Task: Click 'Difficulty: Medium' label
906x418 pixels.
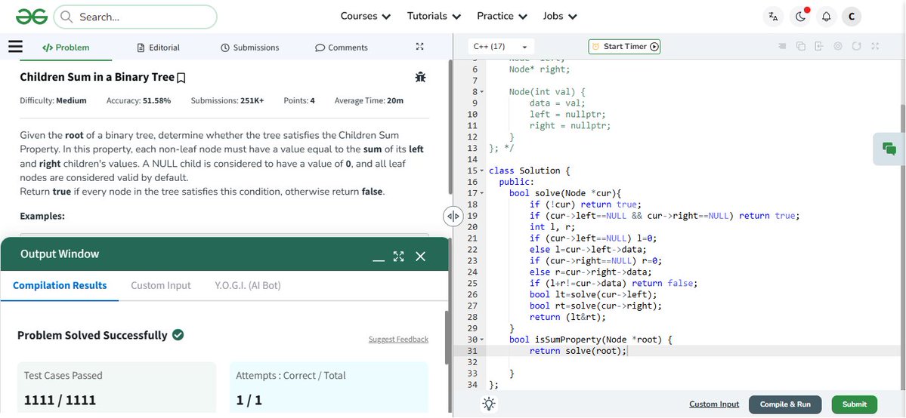Action: [x=53, y=100]
